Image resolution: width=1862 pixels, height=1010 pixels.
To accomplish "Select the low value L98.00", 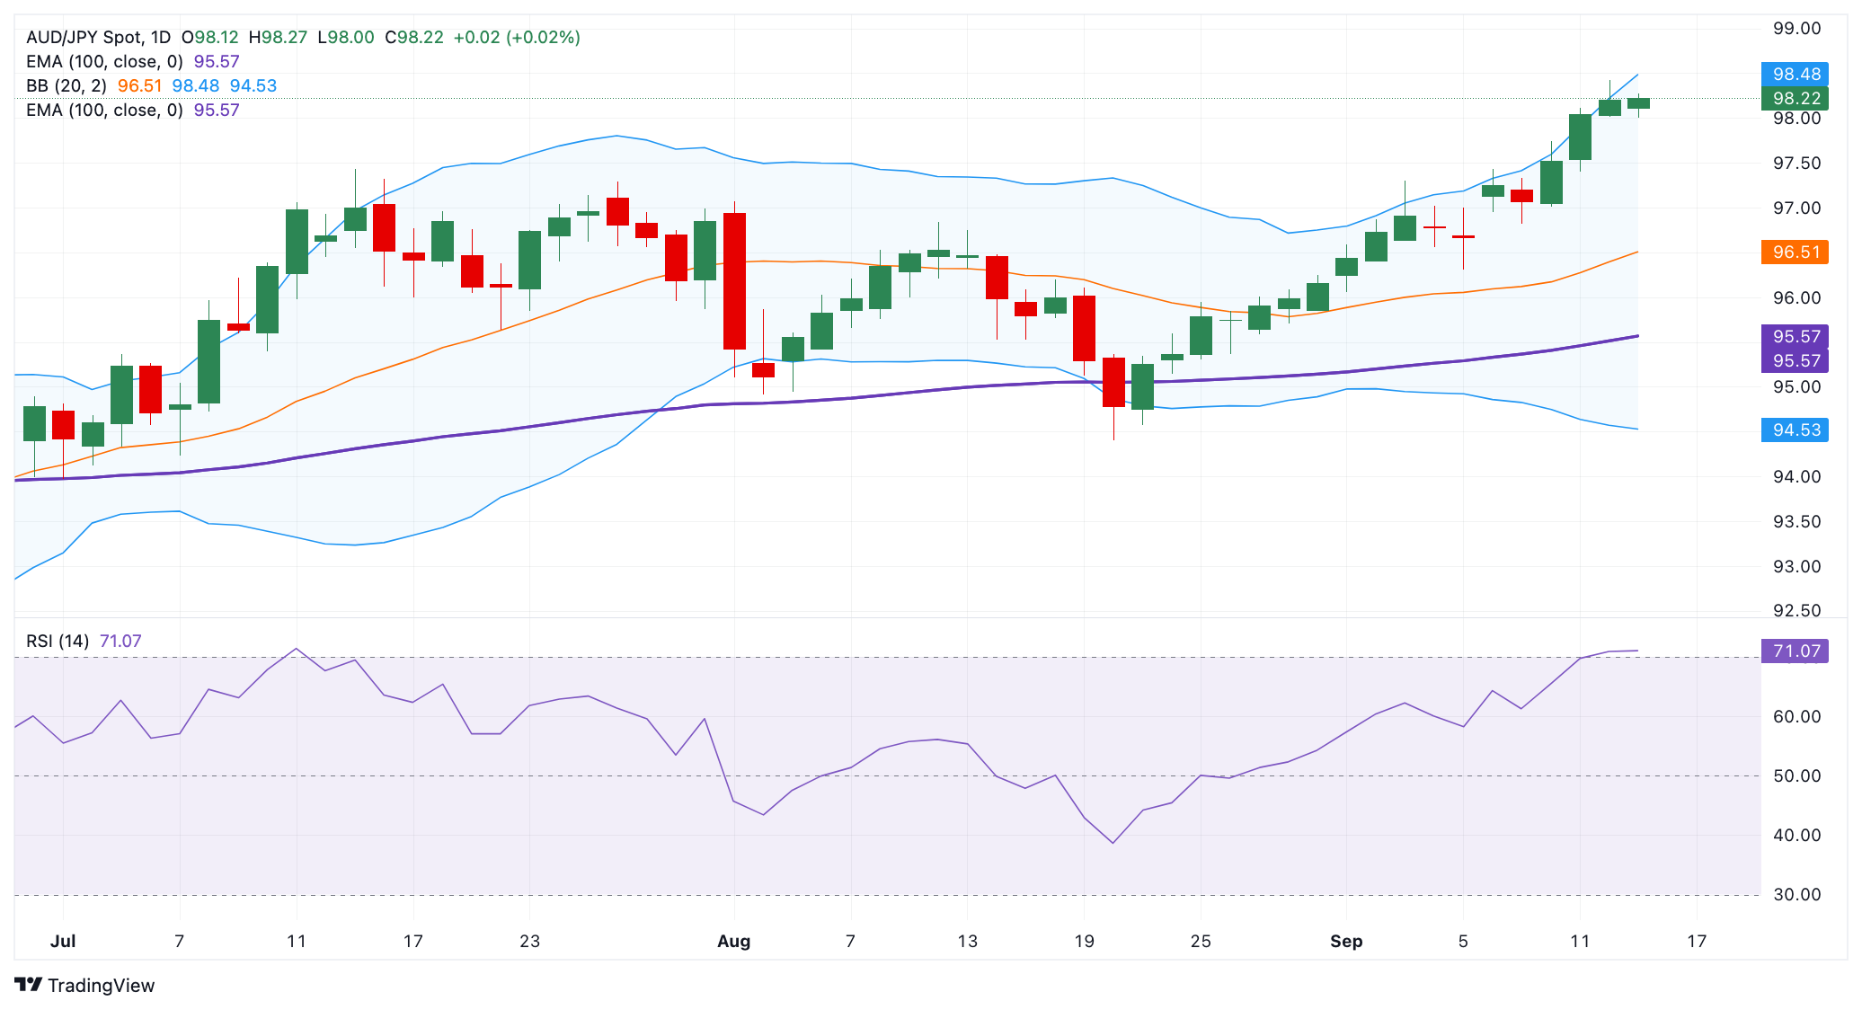I will click(346, 38).
